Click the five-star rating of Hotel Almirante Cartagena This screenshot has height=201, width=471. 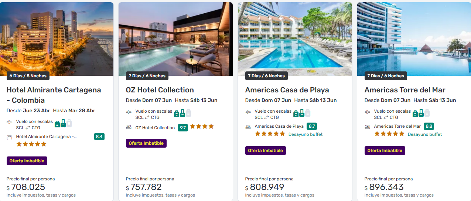point(31,144)
